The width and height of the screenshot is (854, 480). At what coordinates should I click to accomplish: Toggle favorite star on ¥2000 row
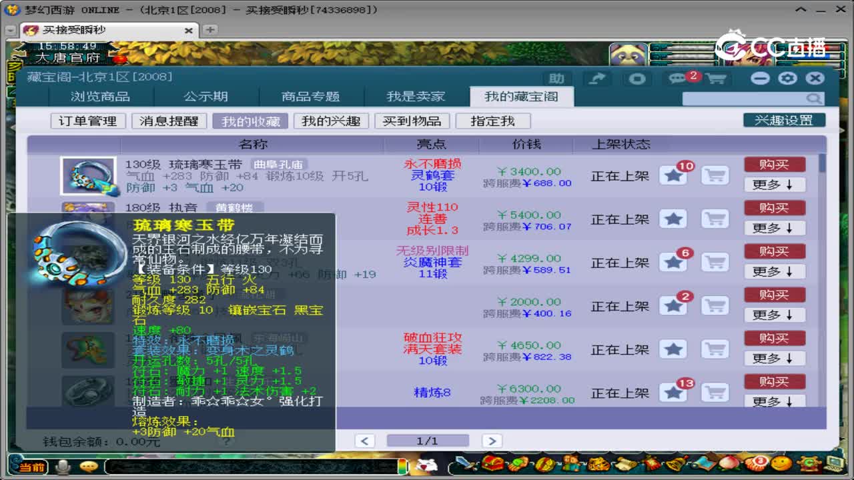pyautogui.click(x=674, y=306)
